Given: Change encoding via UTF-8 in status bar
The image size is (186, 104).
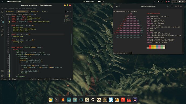Looking at the screenshot, I should tap(46, 79).
